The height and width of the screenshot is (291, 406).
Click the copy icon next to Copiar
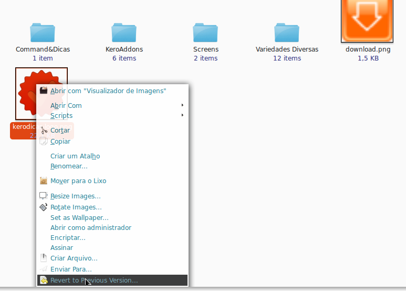click(44, 142)
